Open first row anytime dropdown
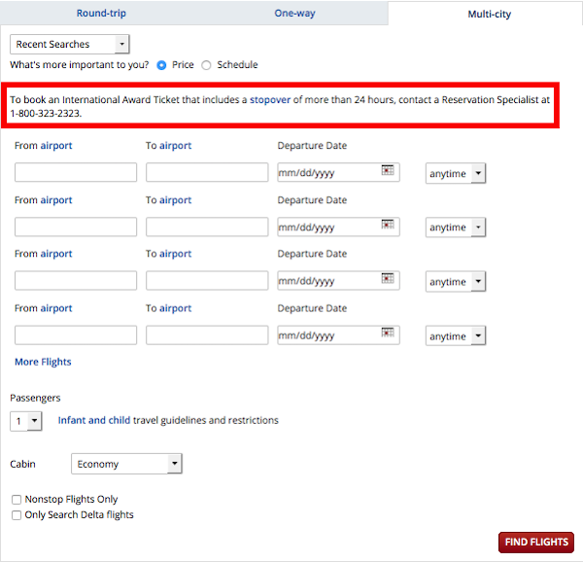Viewport: 583px width, 562px height. tap(456, 173)
